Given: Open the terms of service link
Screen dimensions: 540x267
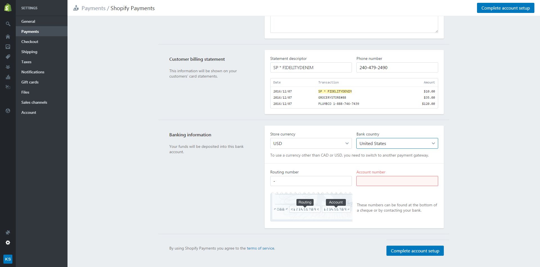Looking at the screenshot, I should point(260,248).
